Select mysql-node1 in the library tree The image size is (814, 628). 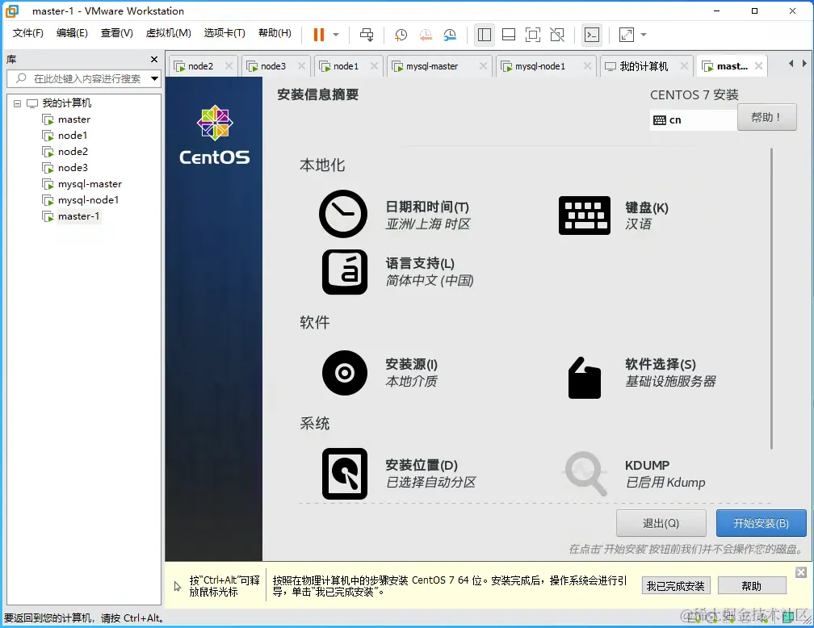(x=88, y=200)
